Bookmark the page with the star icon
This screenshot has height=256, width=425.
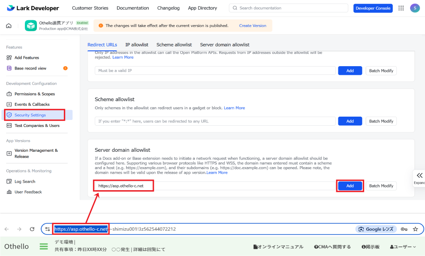(x=415, y=229)
